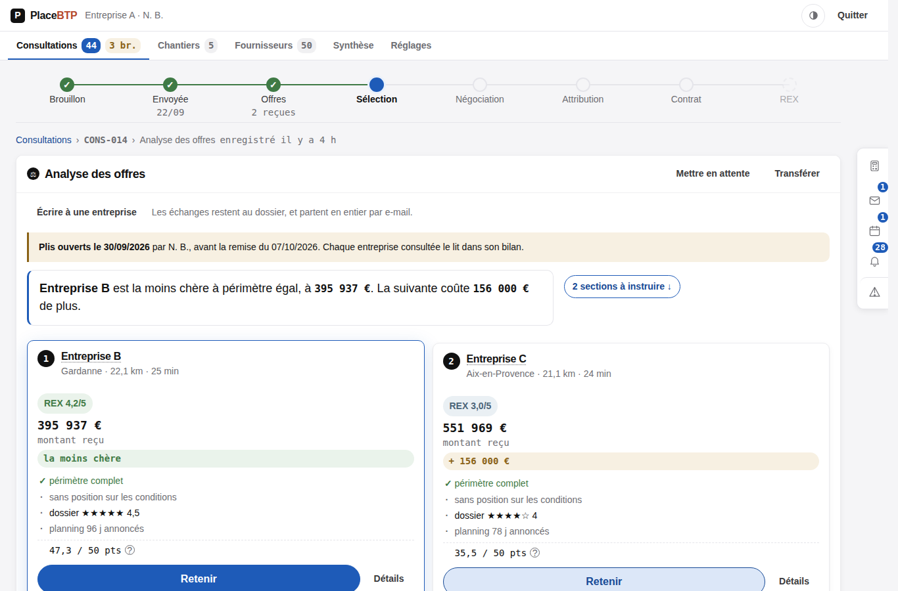Viewport: 898px width, 591px height.
Task: Open the calendar icon in side rail
Action: tap(874, 230)
